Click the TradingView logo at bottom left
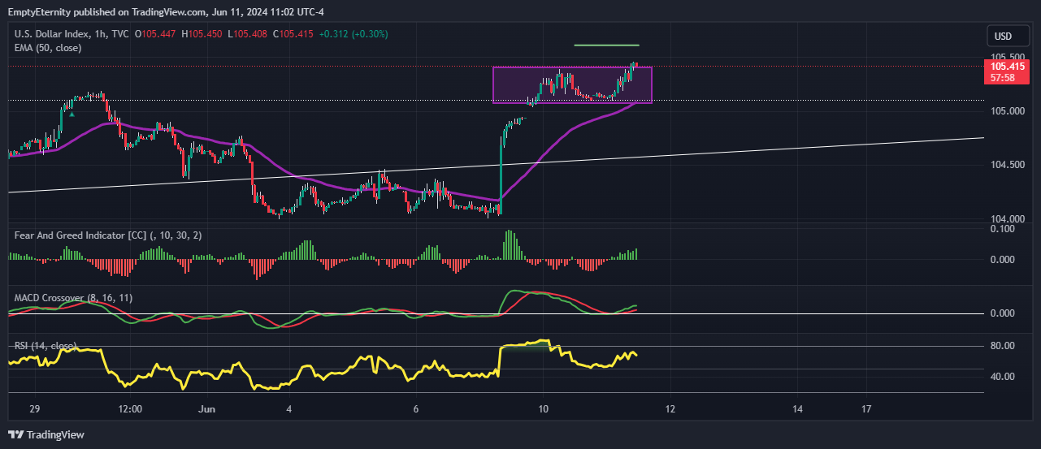The image size is (1041, 449). click(46, 435)
